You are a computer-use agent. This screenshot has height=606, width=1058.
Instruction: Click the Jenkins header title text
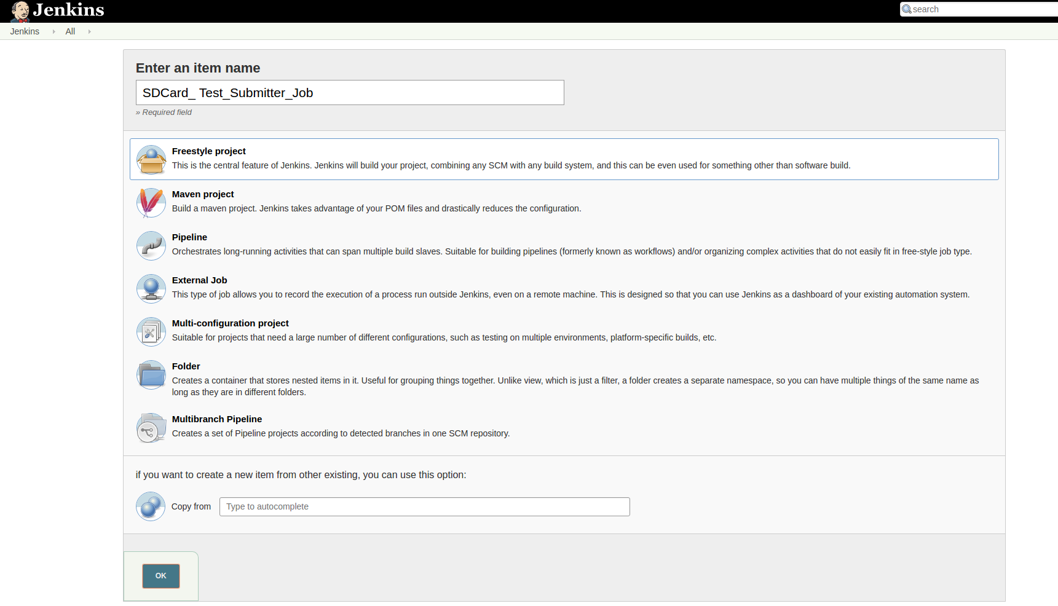[68, 10]
